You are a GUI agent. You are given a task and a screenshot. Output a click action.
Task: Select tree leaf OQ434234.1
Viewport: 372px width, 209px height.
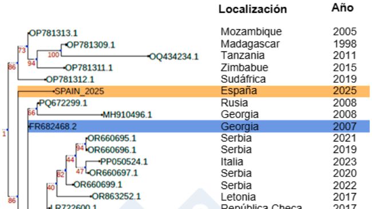tap(174, 57)
